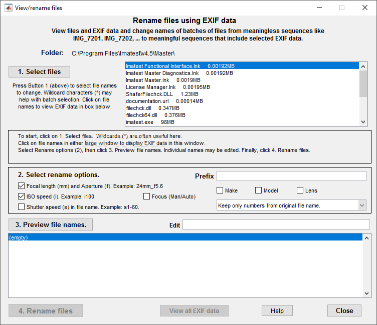Click file list scrollbar thumb
377x325 pixels.
tap(363, 83)
